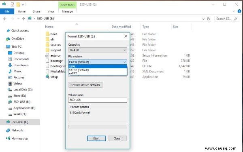Open the Share ribbon tab
Viewport: 243px width, 152px height.
(36, 11)
